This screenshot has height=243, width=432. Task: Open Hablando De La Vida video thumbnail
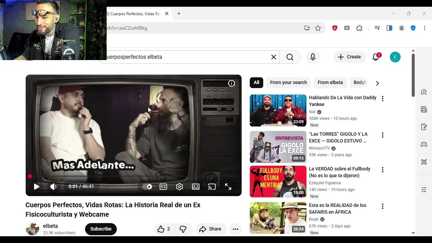278,110
